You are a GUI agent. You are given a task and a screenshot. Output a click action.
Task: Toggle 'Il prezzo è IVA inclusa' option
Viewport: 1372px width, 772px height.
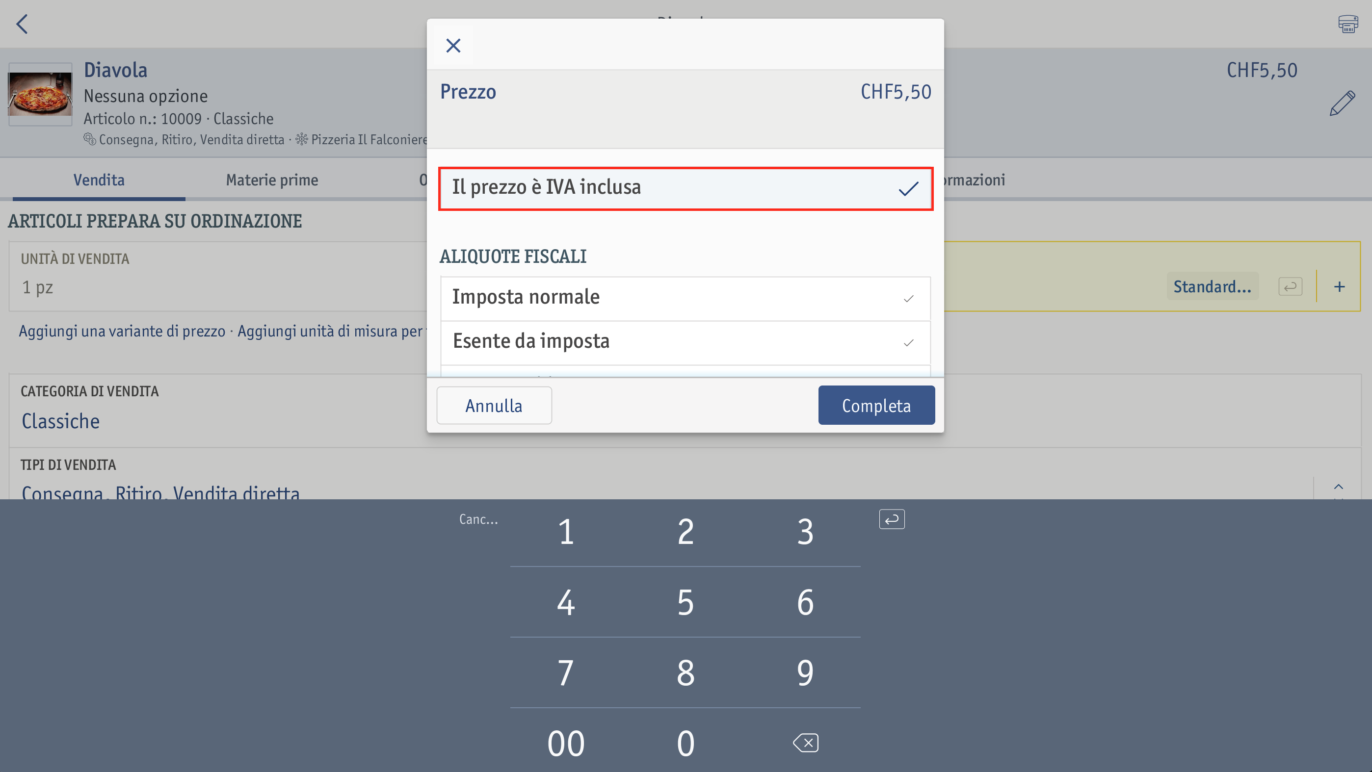(686, 188)
